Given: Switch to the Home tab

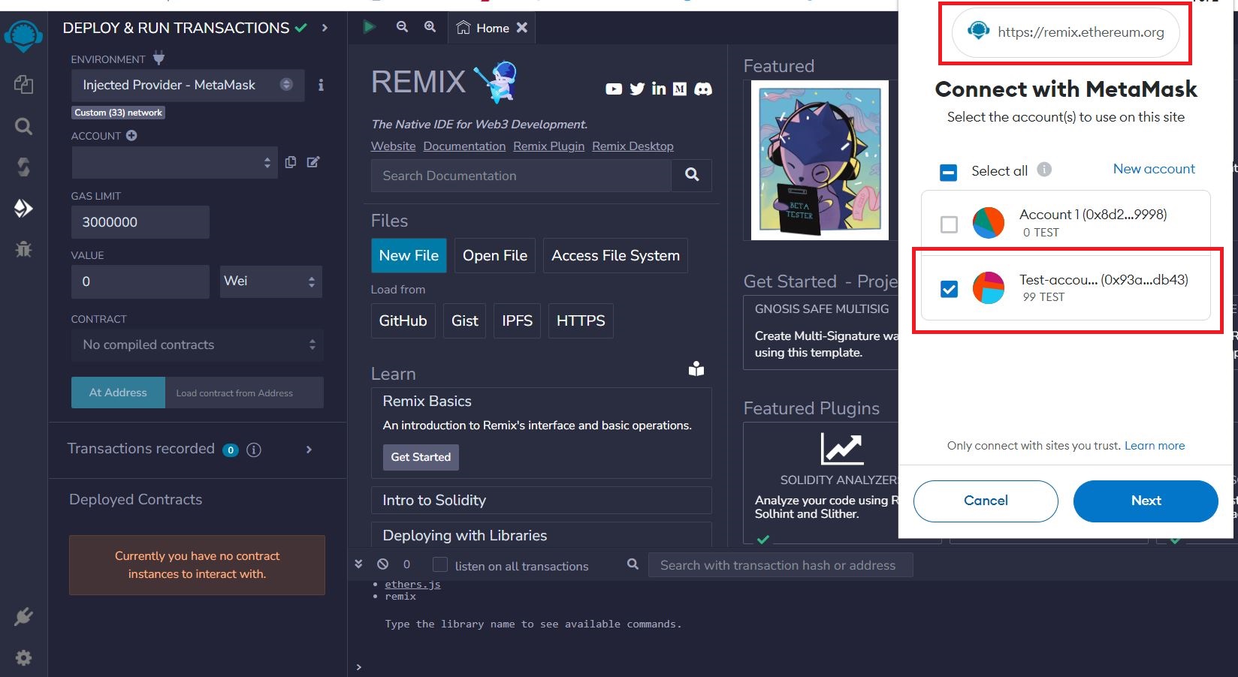Looking at the screenshot, I should (484, 28).
